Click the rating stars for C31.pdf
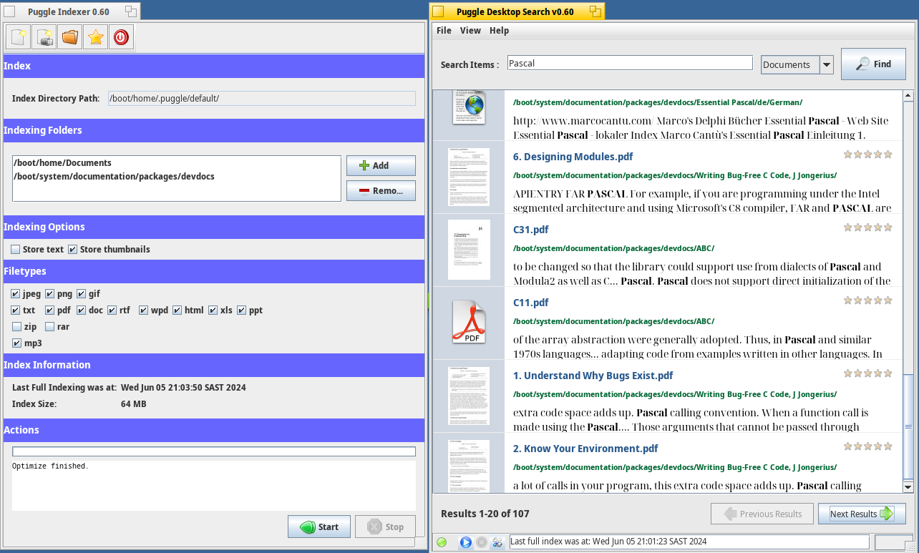Screen dimensions: 919x553 pyautogui.click(x=867, y=227)
